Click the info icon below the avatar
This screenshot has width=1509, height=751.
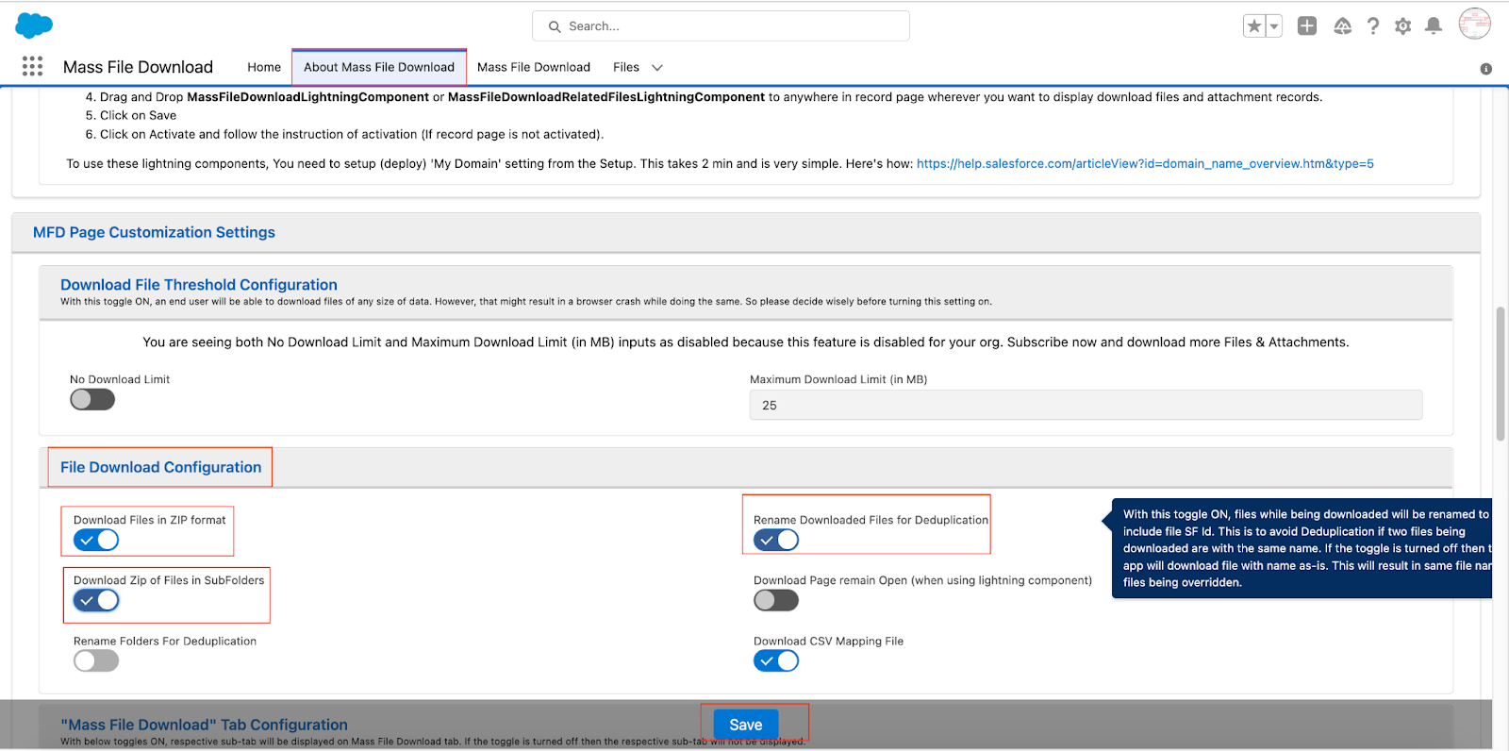(x=1486, y=69)
